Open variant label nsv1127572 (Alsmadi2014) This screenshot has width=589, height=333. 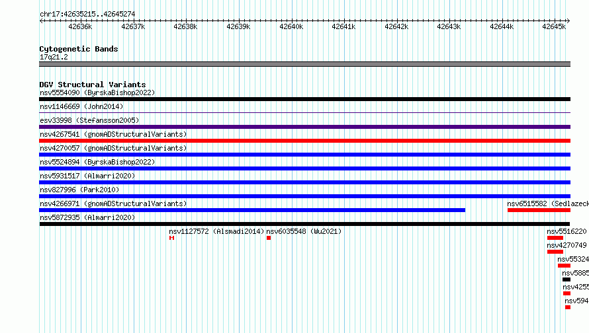point(217,231)
